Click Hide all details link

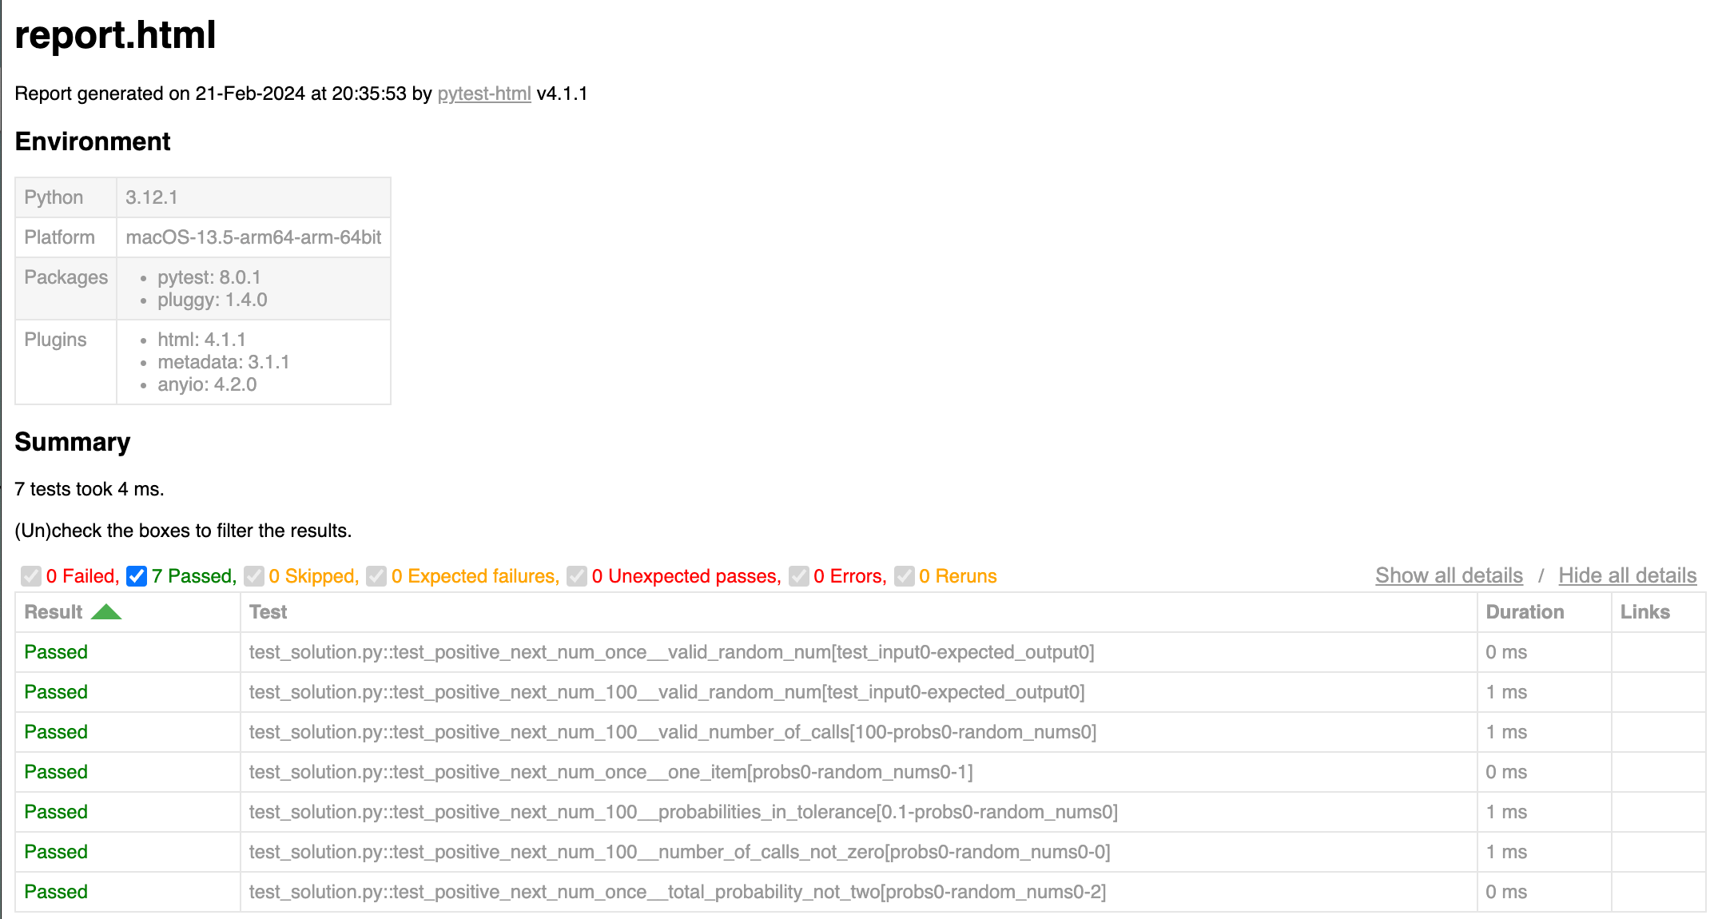(x=1627, y=575)
